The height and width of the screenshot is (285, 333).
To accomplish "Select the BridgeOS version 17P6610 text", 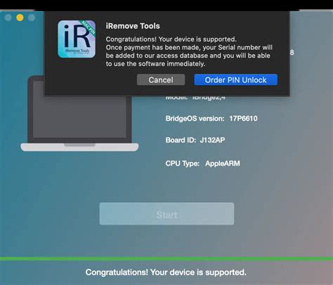I will click(211, 119).
